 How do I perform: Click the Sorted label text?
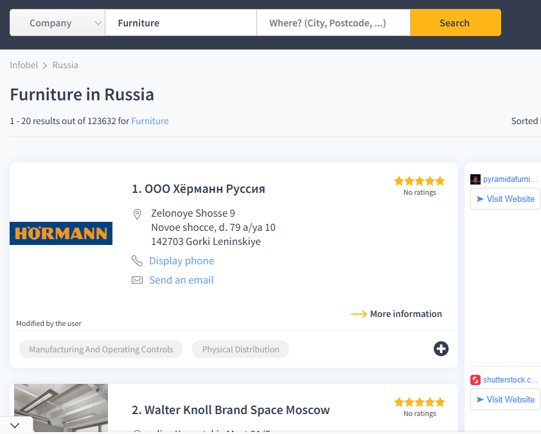point(524,121)
